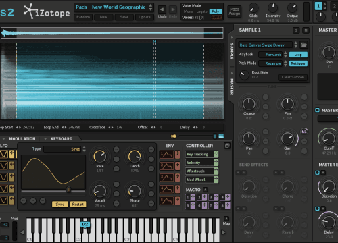Toggle the Master filter power button
Screen dimensions: 338x243
pyautogui.click(x=317, y=110)
